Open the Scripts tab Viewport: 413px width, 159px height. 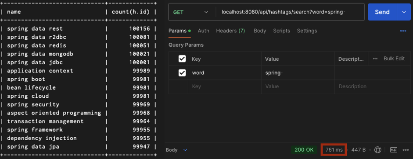281,31
